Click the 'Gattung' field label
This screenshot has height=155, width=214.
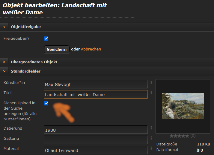[11, 139]
